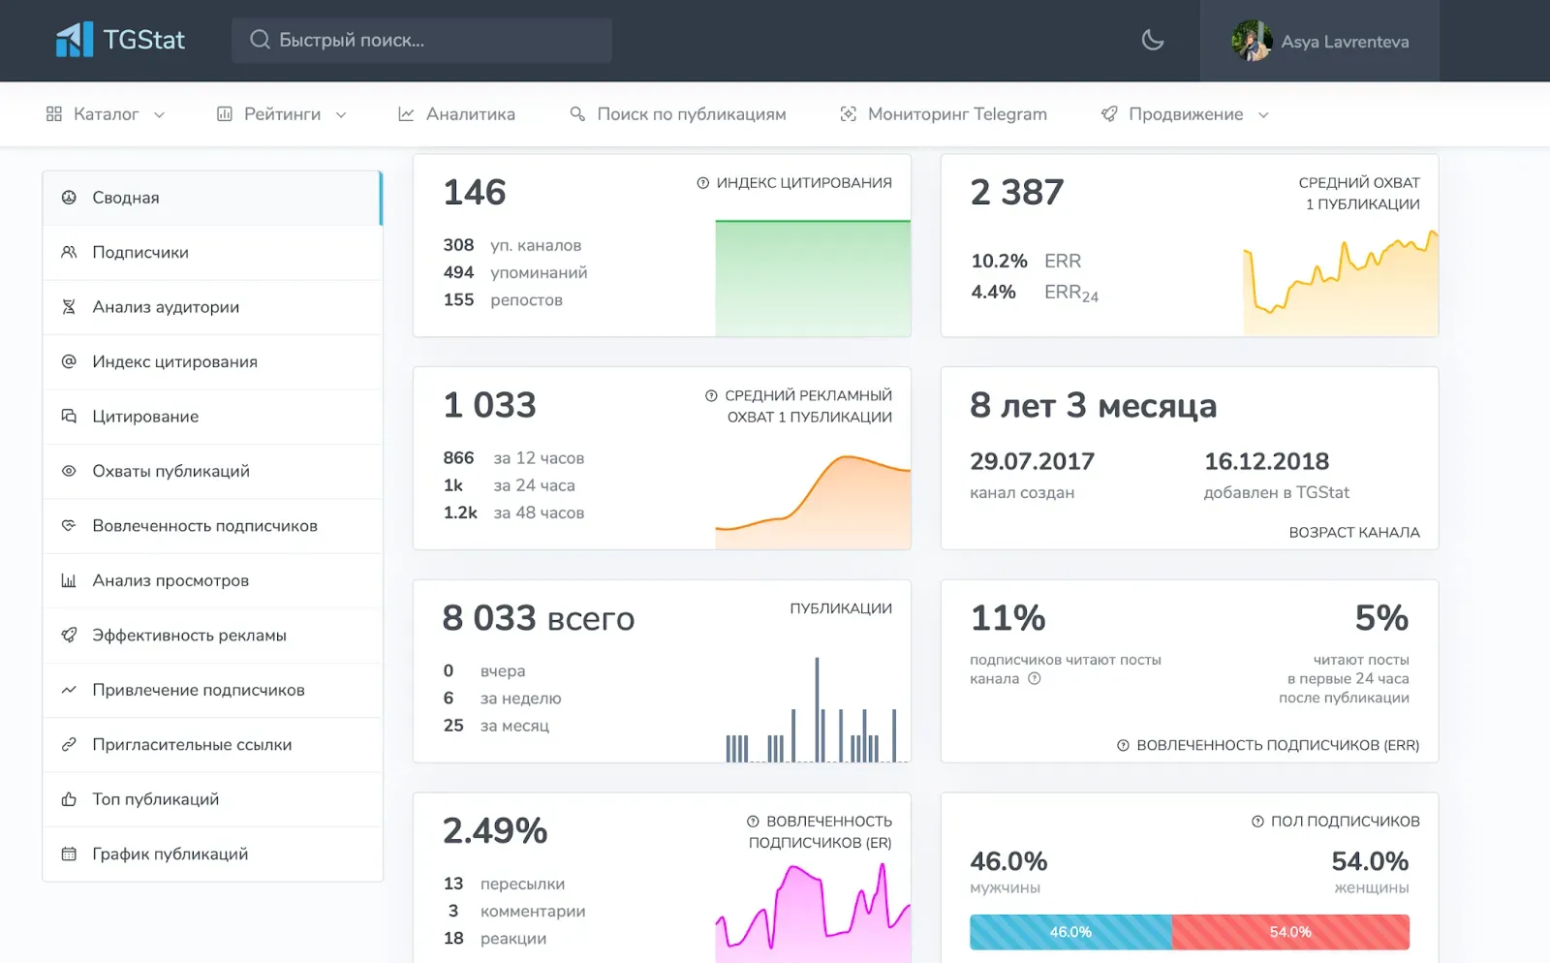Open the Топ публикаций section

click(155, 799)
